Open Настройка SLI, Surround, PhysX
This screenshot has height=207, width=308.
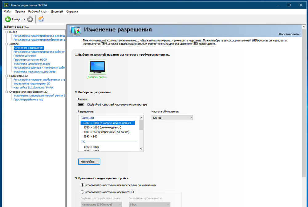click(x=33, y=88)
